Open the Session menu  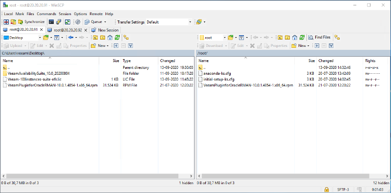click(x=65, y=14)
